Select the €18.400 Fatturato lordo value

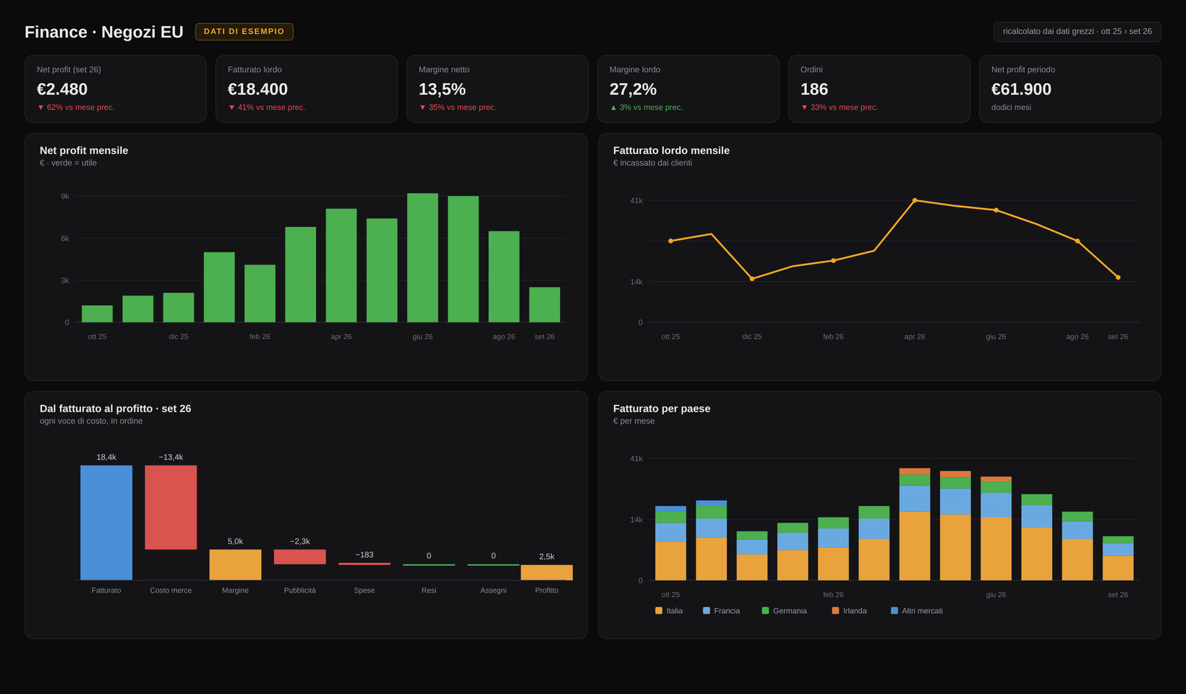[x=257, y=89]
